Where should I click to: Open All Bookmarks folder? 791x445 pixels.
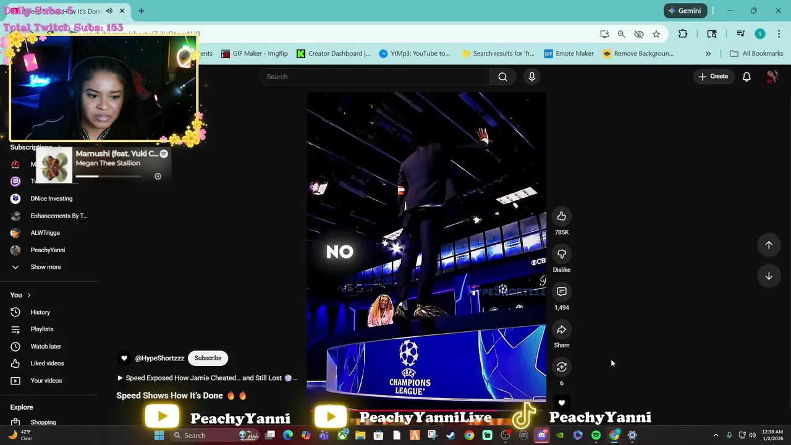pyautogui.click(x=756, y=54)
